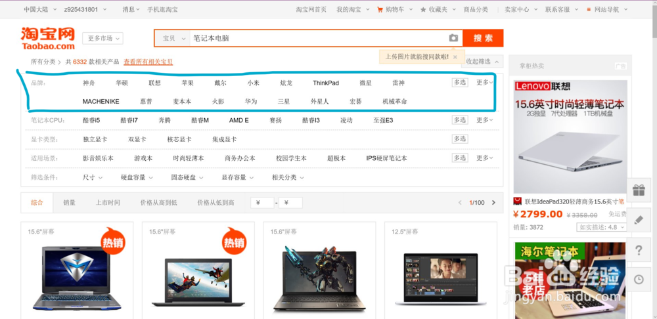
Task: Open the account z925431801 dropdown
Action: pyautogui.click(x=85, y=9)
